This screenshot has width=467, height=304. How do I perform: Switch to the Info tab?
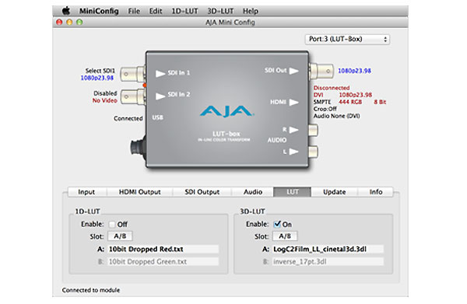point(376,192)
